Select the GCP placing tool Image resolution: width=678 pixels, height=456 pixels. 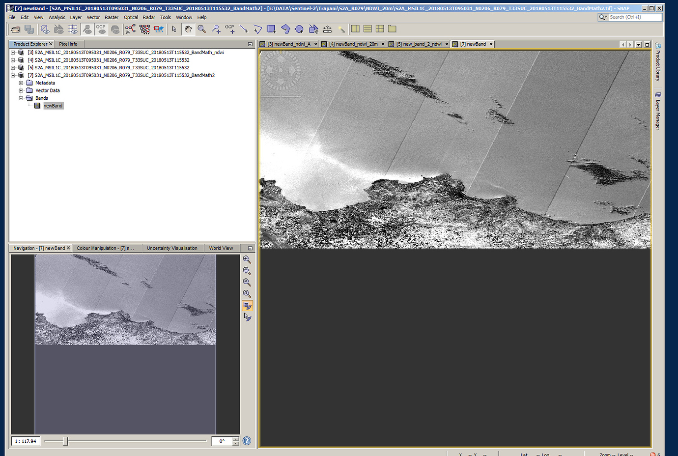point(230,29)
